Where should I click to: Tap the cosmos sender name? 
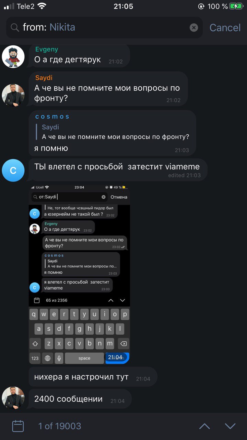[52, 117]
